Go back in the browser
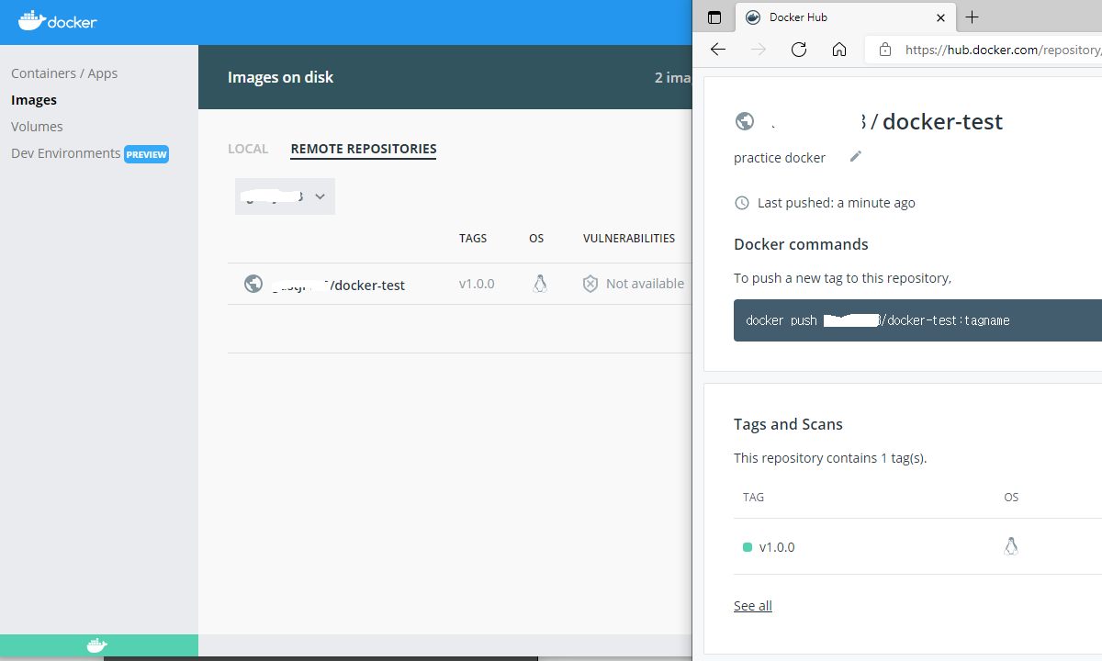 click(718, 50)
